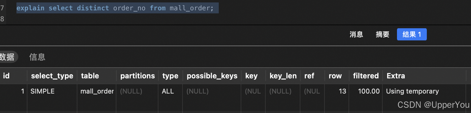This screenshot has width=471, height=113.
Task: Sort by the id column header
Action: [x=13, y=76]
